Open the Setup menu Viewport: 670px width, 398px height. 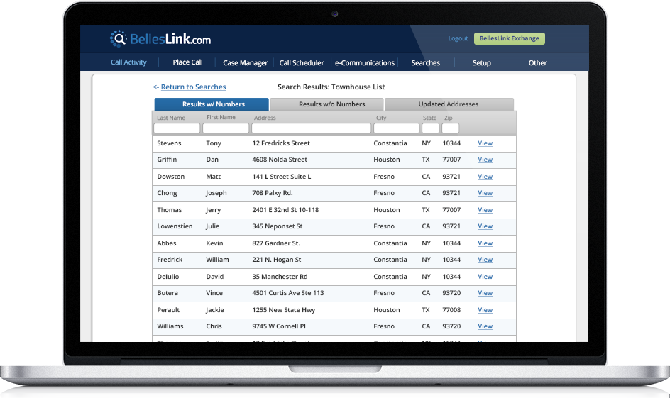coord(481,62)
